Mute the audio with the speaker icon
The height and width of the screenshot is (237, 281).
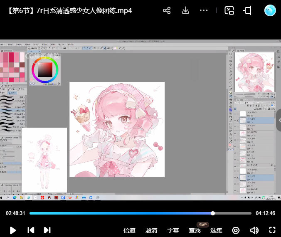click(254, 230)
